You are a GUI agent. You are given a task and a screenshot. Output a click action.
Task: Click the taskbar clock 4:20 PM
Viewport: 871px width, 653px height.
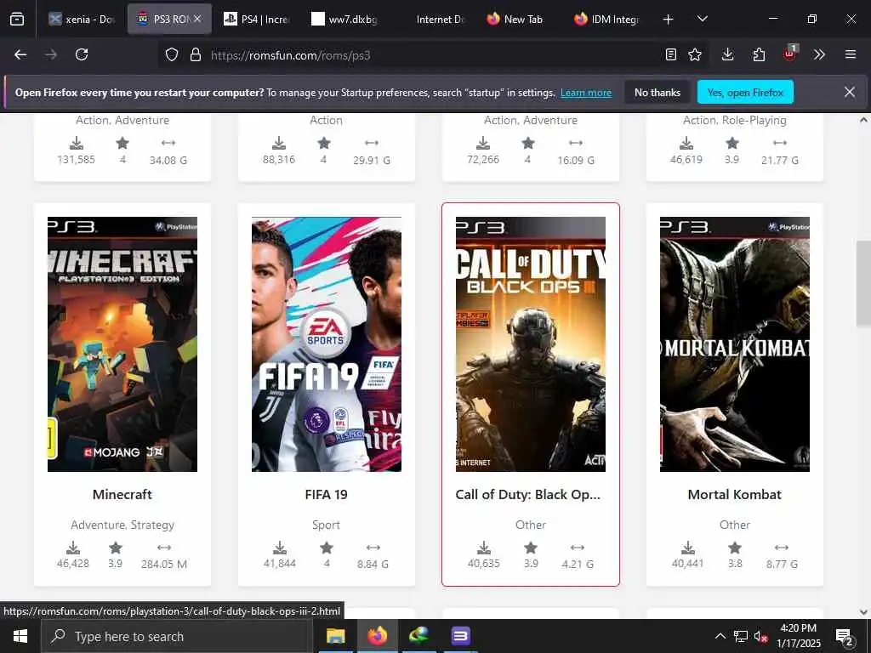[x=798, y=628]
